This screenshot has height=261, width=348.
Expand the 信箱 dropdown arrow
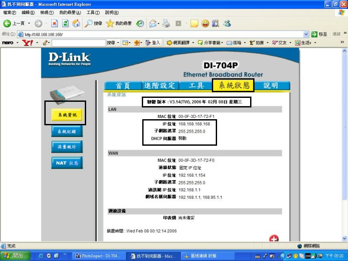pos(245,43)
